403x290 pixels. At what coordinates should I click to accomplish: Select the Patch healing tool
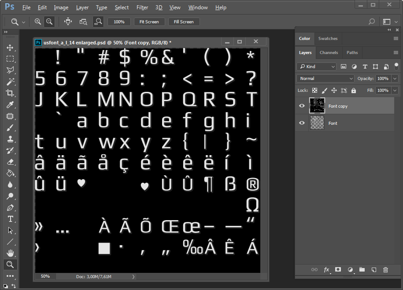(10, 116)
